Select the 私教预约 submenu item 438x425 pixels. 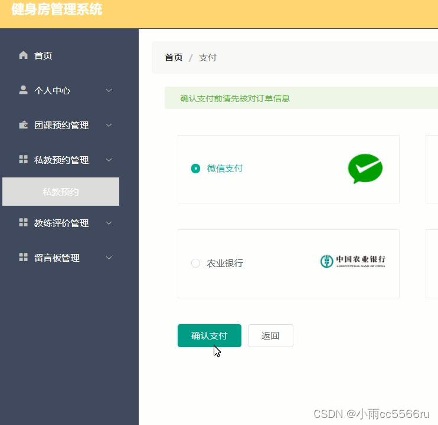pyautogui.click(x=61, y=192)
